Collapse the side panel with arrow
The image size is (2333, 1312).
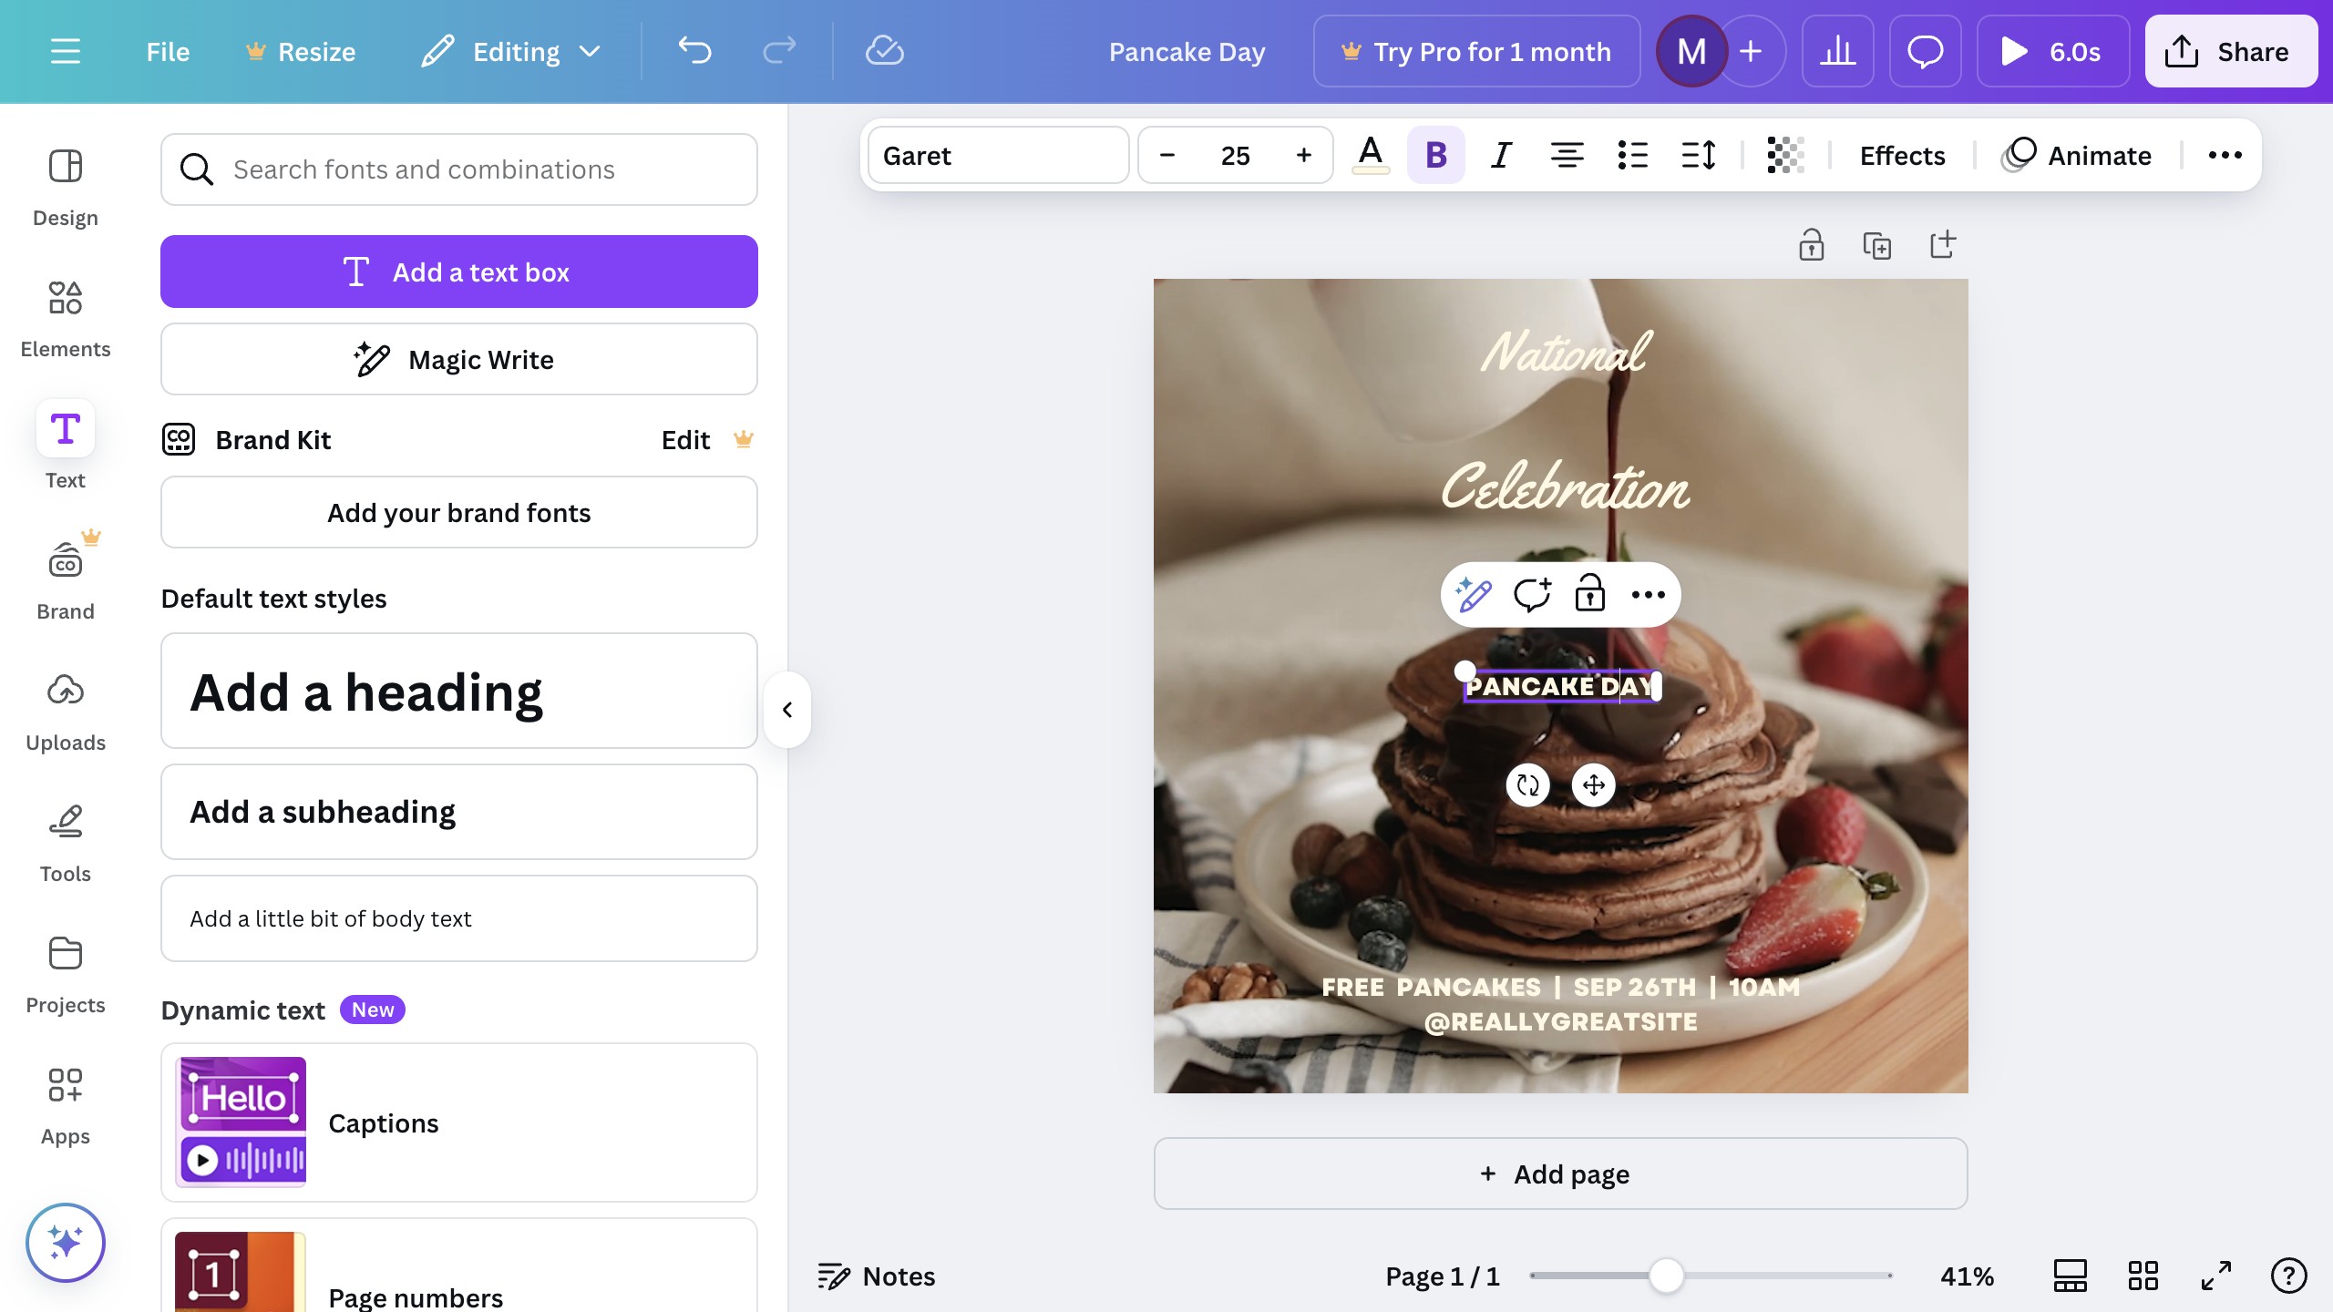pos(787,710)
